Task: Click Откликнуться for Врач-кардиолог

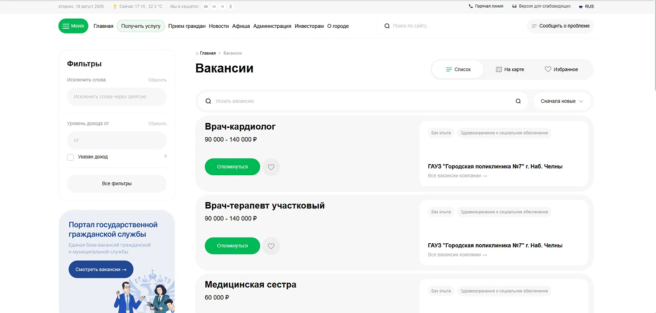Action: pyautogui.click(x=233, y=167)
